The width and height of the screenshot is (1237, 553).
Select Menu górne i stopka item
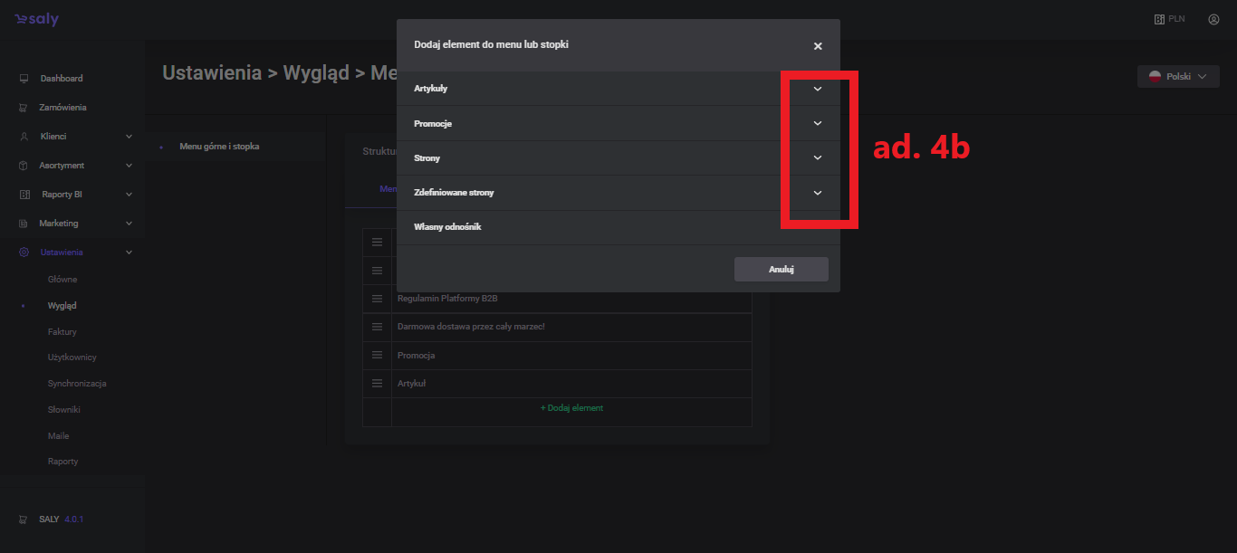pyautogui.click(x=219, y=146)
